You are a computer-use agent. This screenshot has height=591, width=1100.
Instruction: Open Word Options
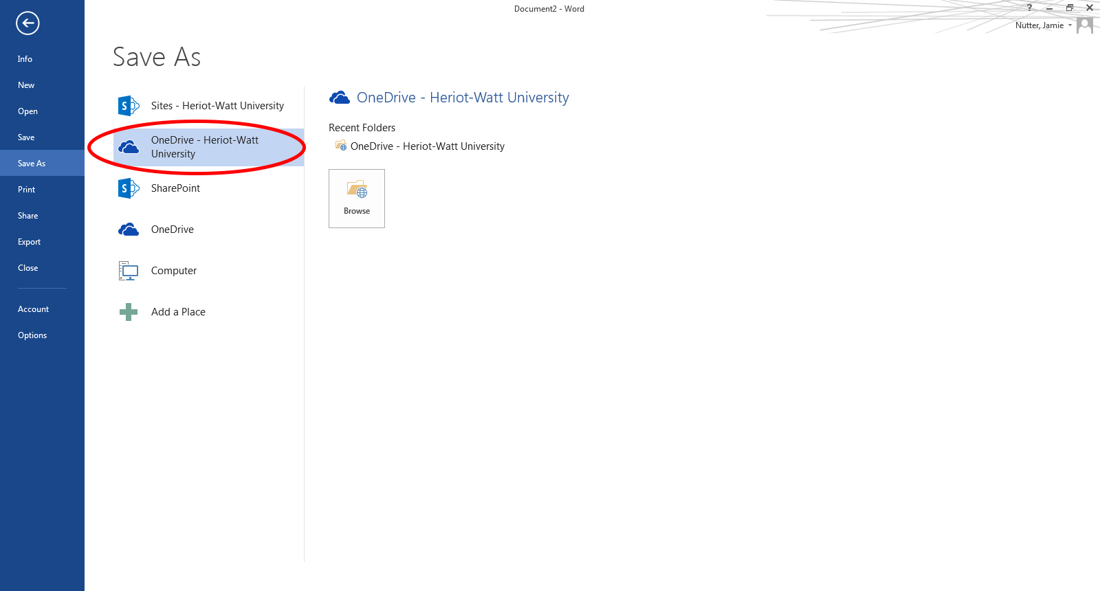click(42, 335)
